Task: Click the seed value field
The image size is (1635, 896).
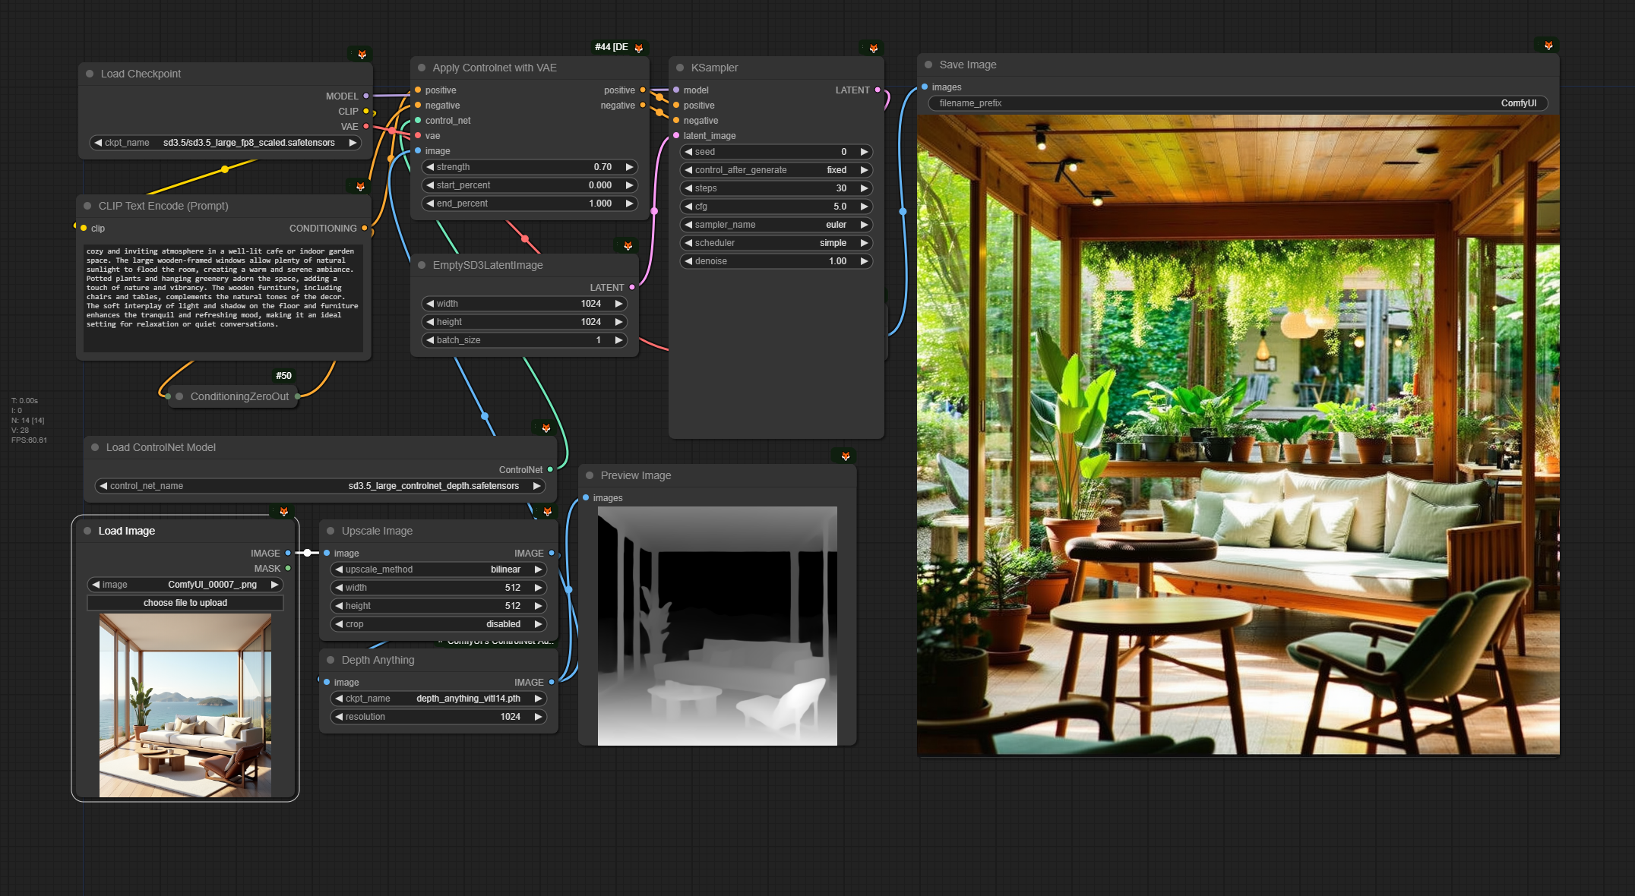Action: 776,152
